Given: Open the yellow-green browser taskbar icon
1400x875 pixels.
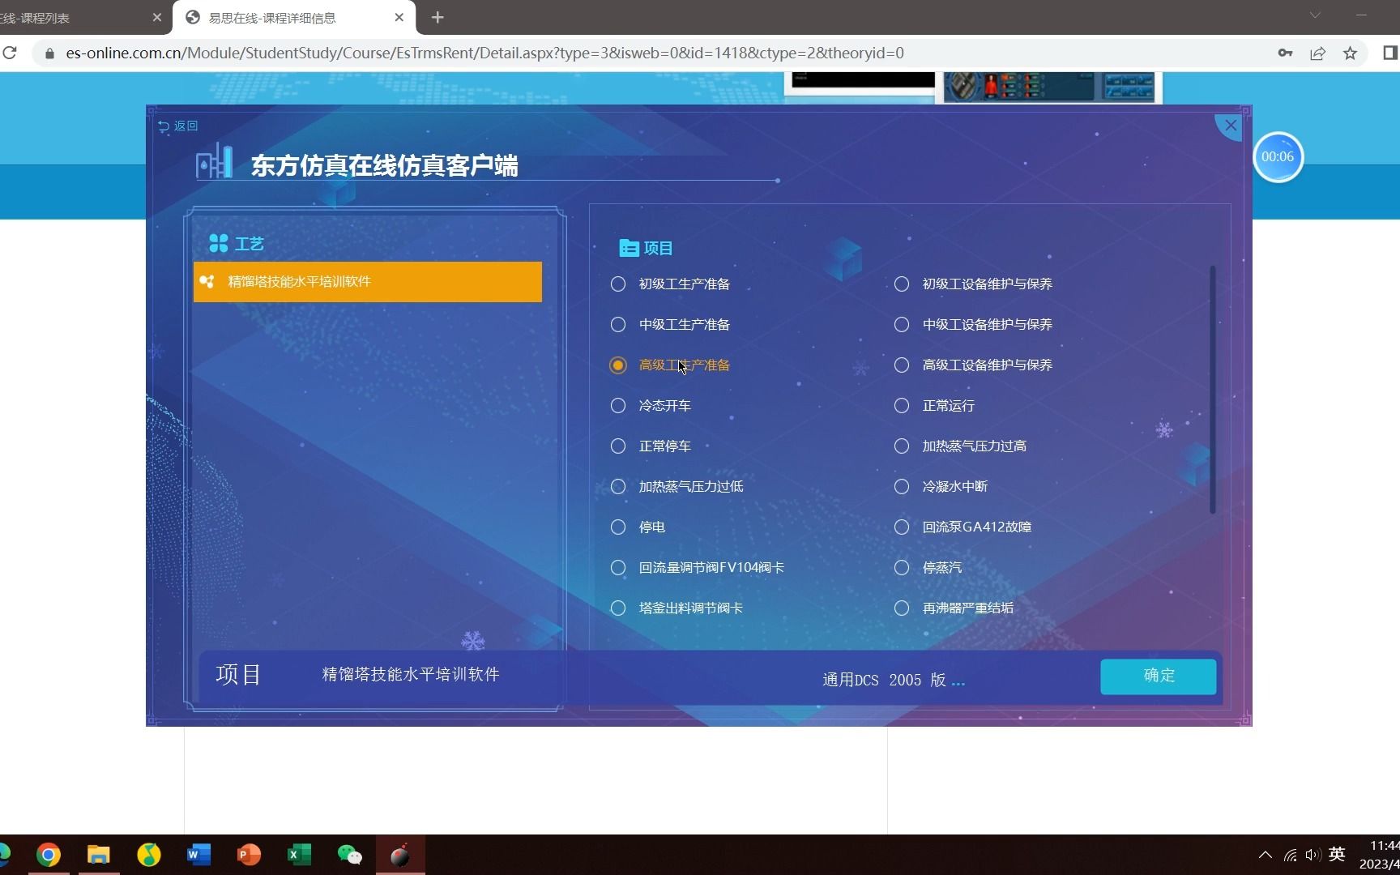Looking at the screenshot, I should point(149,855).
